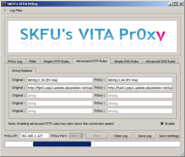The image size is (185, 157).
Task: Click the window resize grip corner
Action: (x=182, y=154)
